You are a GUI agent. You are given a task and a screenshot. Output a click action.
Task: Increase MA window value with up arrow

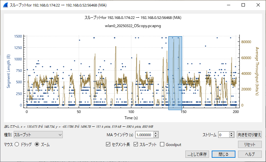click(156, 133)
